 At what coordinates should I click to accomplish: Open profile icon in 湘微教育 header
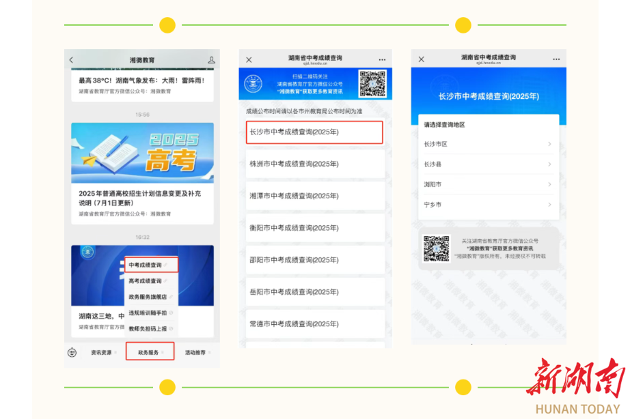click(211, 60)
